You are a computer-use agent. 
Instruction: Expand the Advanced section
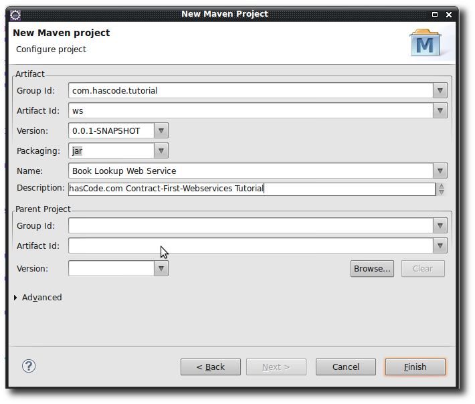point(15,298)
